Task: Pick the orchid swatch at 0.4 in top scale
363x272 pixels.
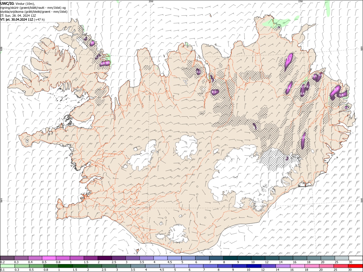Action: [x=35, y=258]
